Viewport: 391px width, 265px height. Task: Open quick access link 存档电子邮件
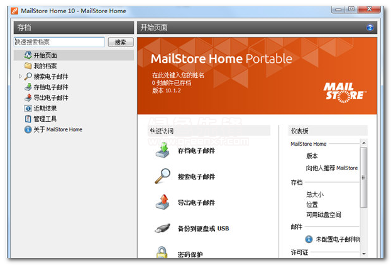click(x=196, y=151)
